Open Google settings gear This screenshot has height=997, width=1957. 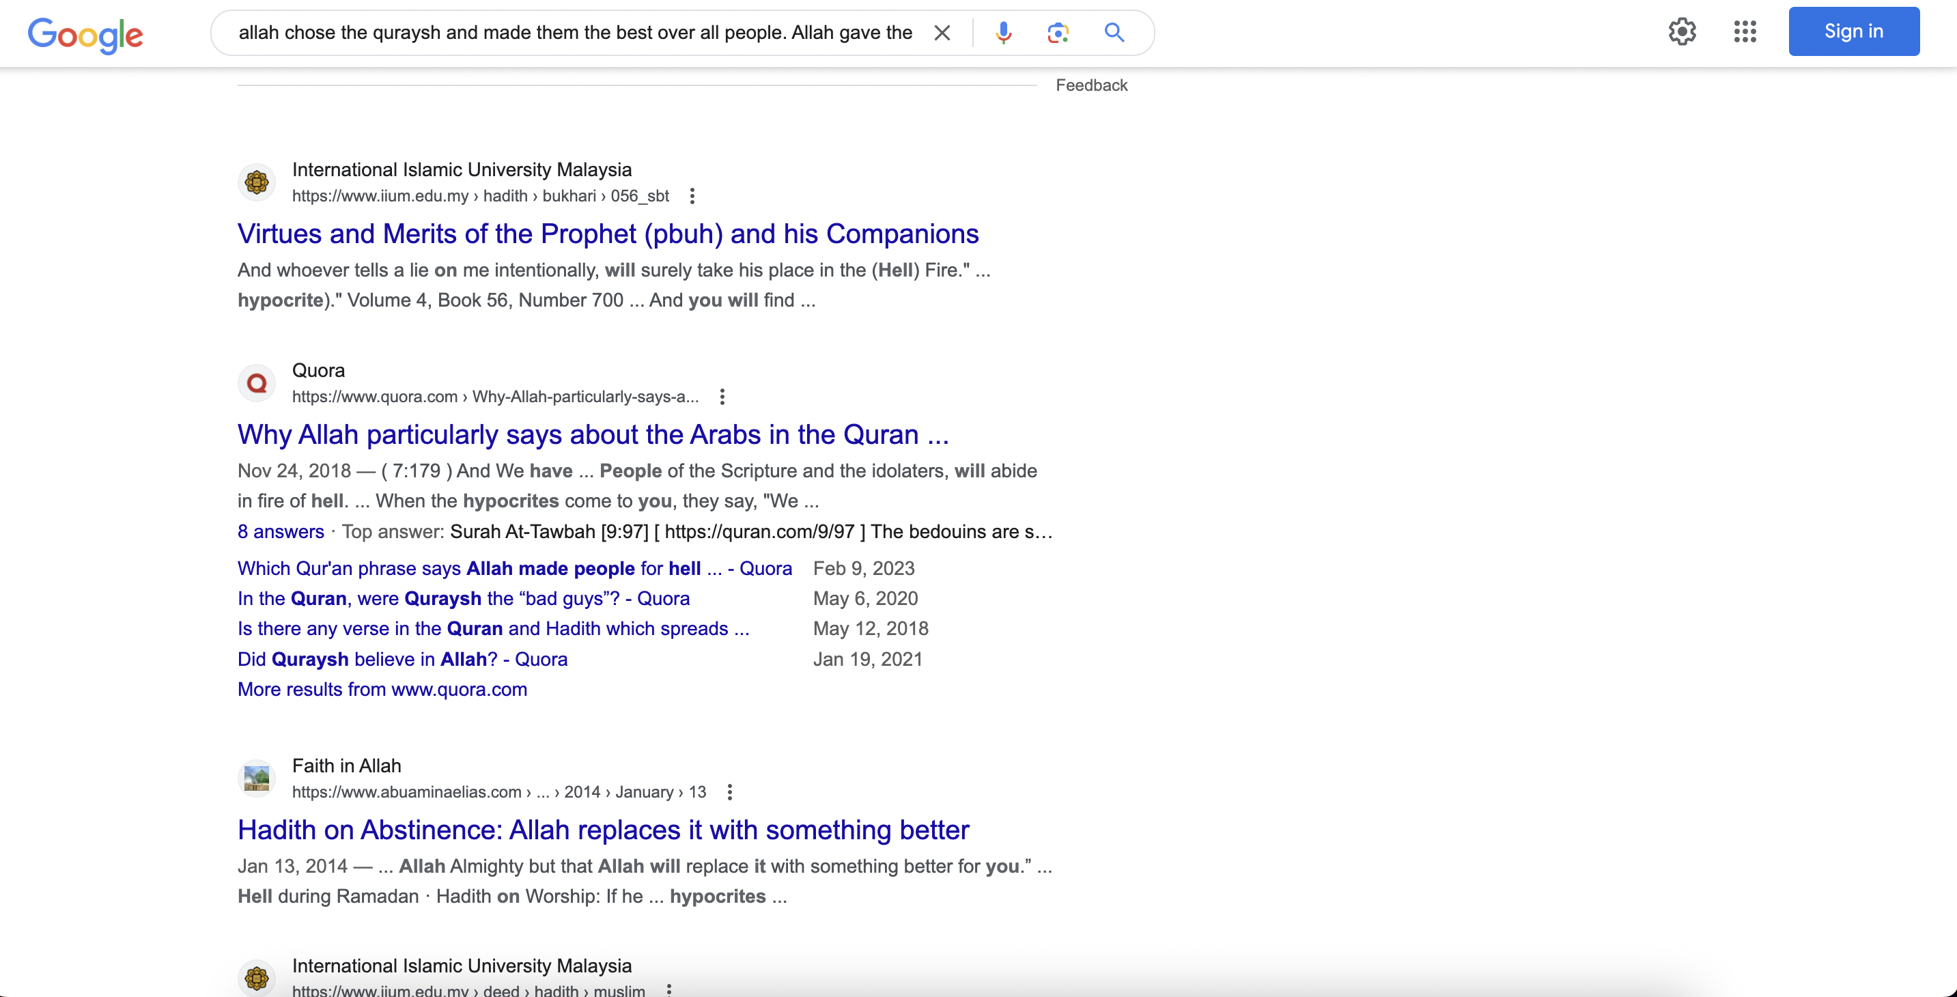1682,32
